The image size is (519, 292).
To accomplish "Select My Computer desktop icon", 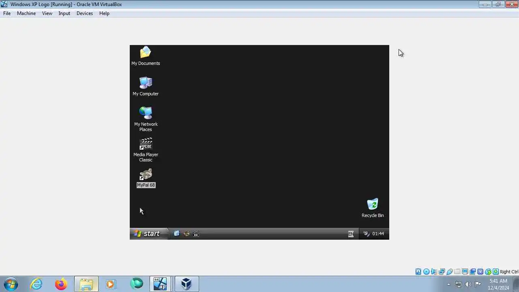I will (146, 86).
